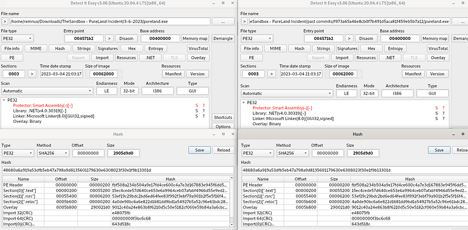Click '?' on the Protector row in left window

[x=204, y=105]
